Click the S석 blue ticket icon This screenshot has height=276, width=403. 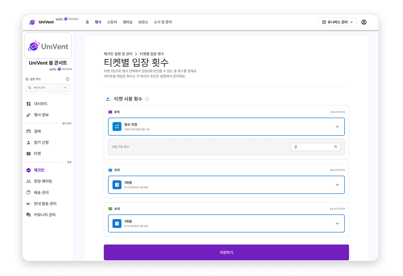(110, 170)
